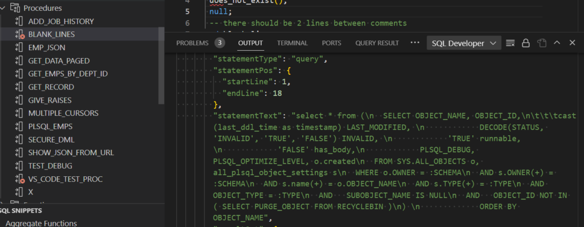The image size is (584, 227).
Task: Click the GET_DATA_PAGED procedure icon
Action: (19, 61)
